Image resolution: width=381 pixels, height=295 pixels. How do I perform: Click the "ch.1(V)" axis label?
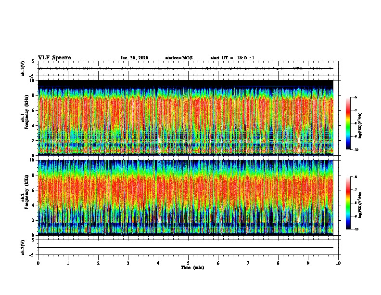click(x=23, y=68)
